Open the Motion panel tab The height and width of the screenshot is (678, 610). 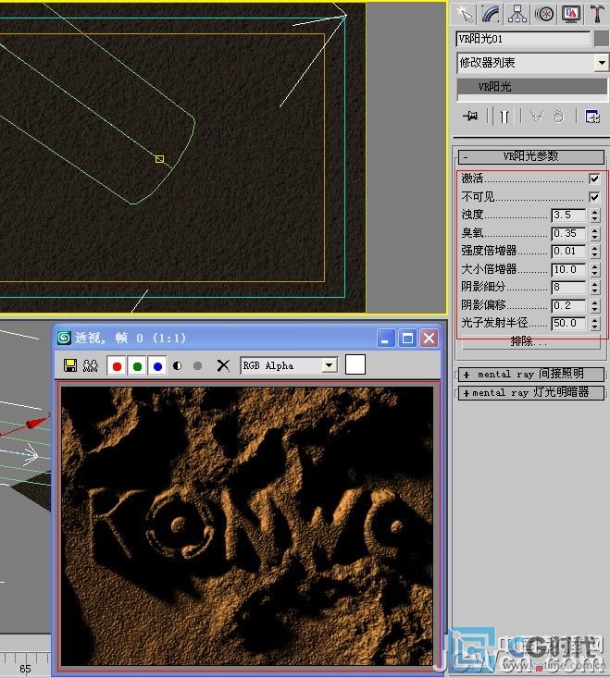(x=544, y=13)
